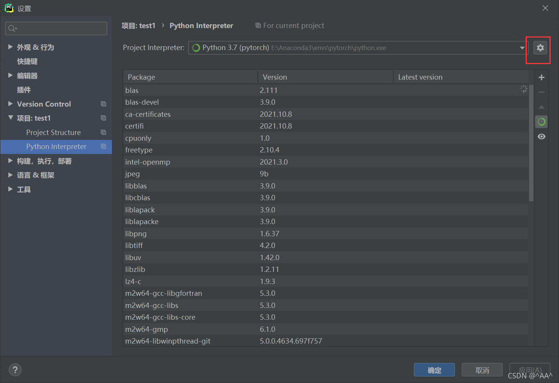The image size is (559, 383).
Task: Click the help question mark button
Action: point(15,370)
